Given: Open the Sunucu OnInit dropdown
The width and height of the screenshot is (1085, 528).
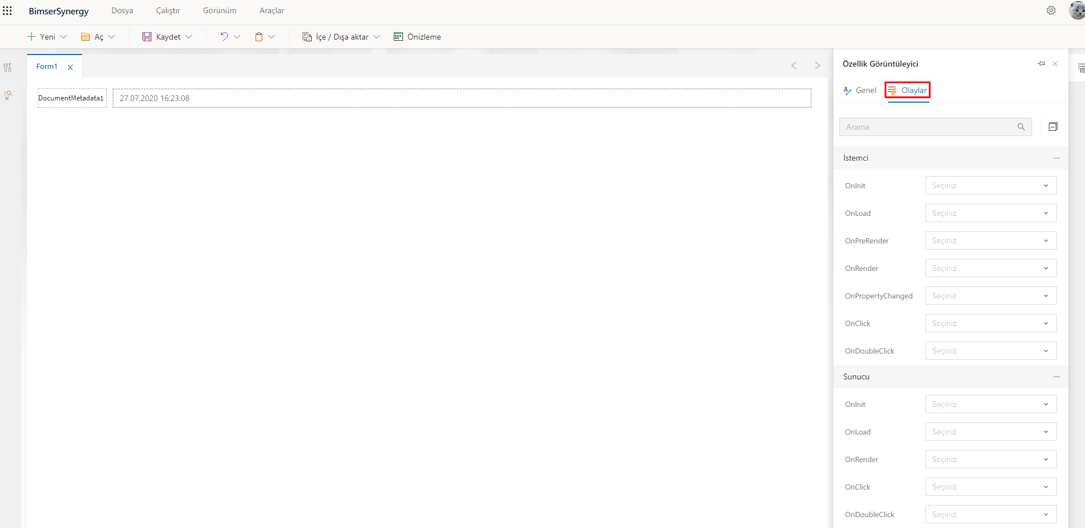Looking at the screenshot, I should (991, 404).
